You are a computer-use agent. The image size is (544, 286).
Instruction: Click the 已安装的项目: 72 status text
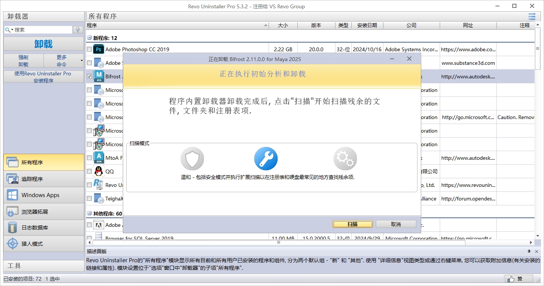click(22, 279)
